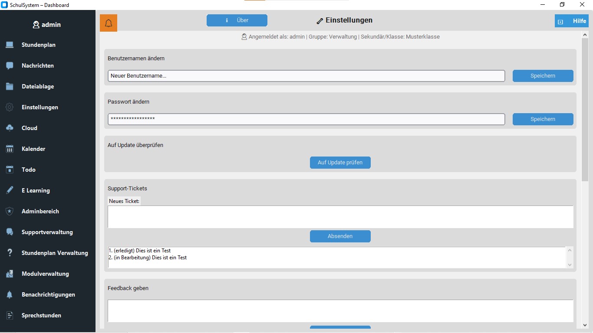Click the Über info button
Viewport: 593px width, 333px height.
pyautogui.click(x=237, y=20)
